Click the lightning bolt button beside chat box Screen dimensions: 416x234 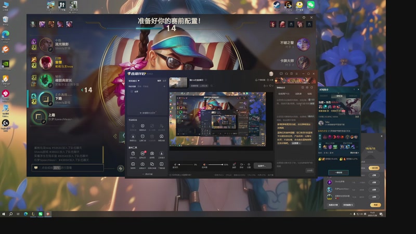click(x=121, y=168)
